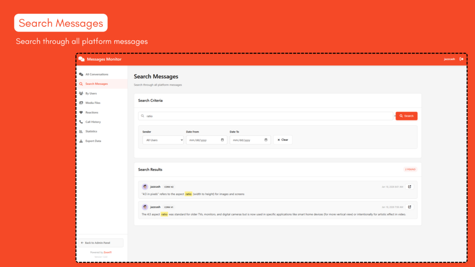Click the logout icon in the header
The width and height of the screenshot is (475, 267).
point(461,59)
